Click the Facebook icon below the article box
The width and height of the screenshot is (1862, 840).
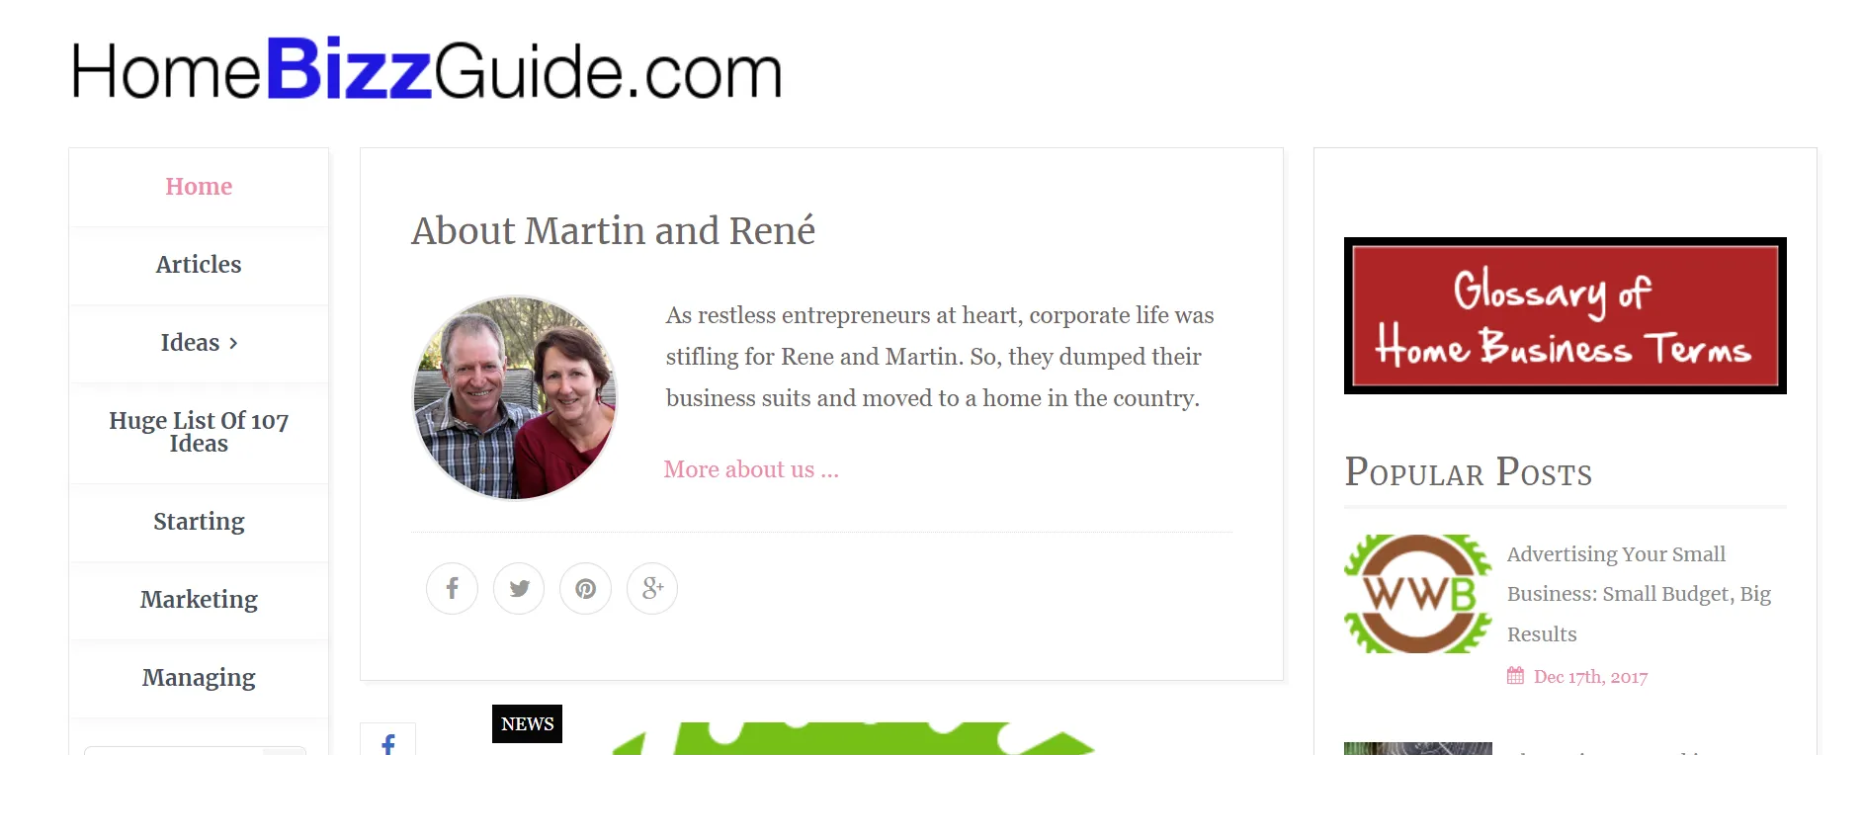point(388,744)
